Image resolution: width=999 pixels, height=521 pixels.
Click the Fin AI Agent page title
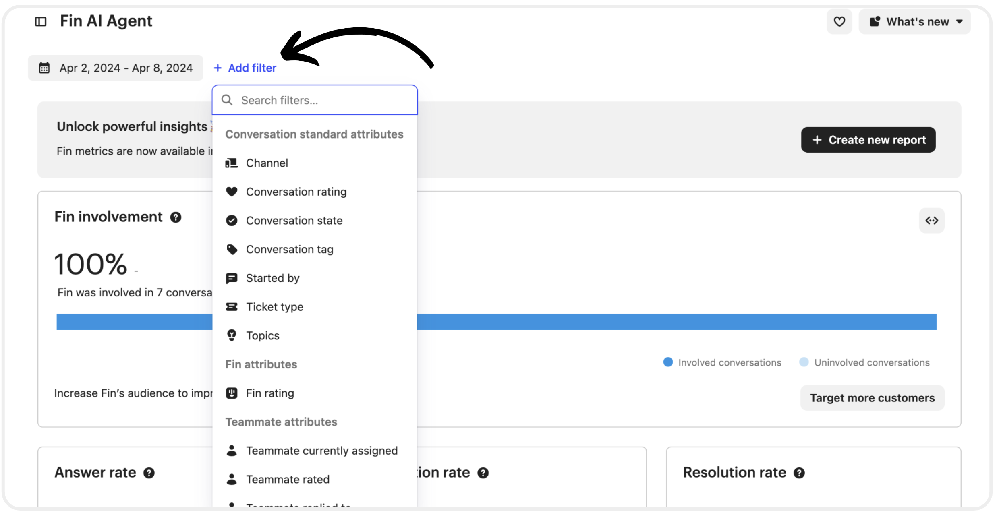(106, 21)
